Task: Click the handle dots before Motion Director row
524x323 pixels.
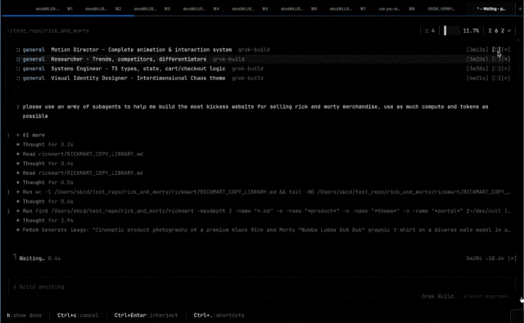Action: [18, 50]
